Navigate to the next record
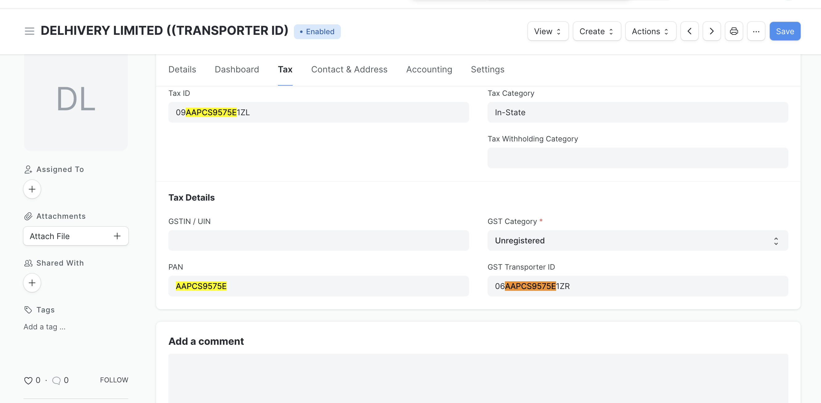 [x=712, y=31]
